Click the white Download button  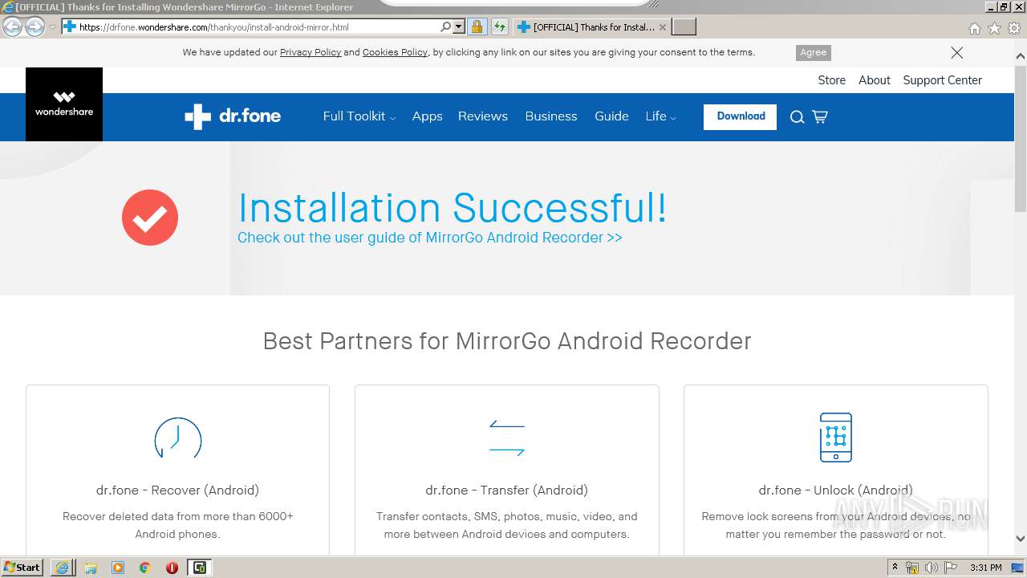pos(740,116)
